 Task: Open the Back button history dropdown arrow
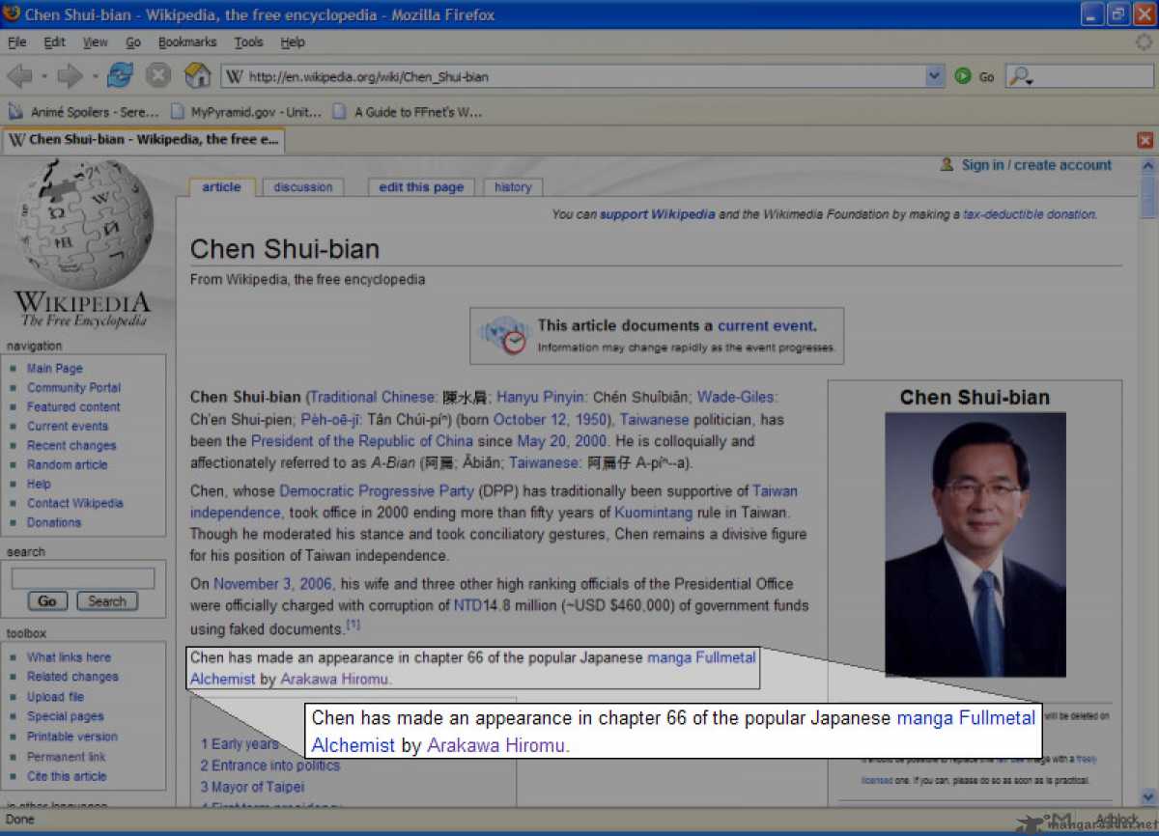pos(44,76)
